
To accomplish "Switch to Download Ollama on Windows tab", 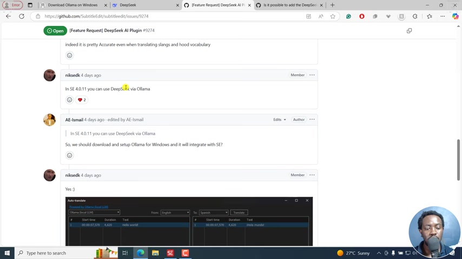I will (72, 5).
